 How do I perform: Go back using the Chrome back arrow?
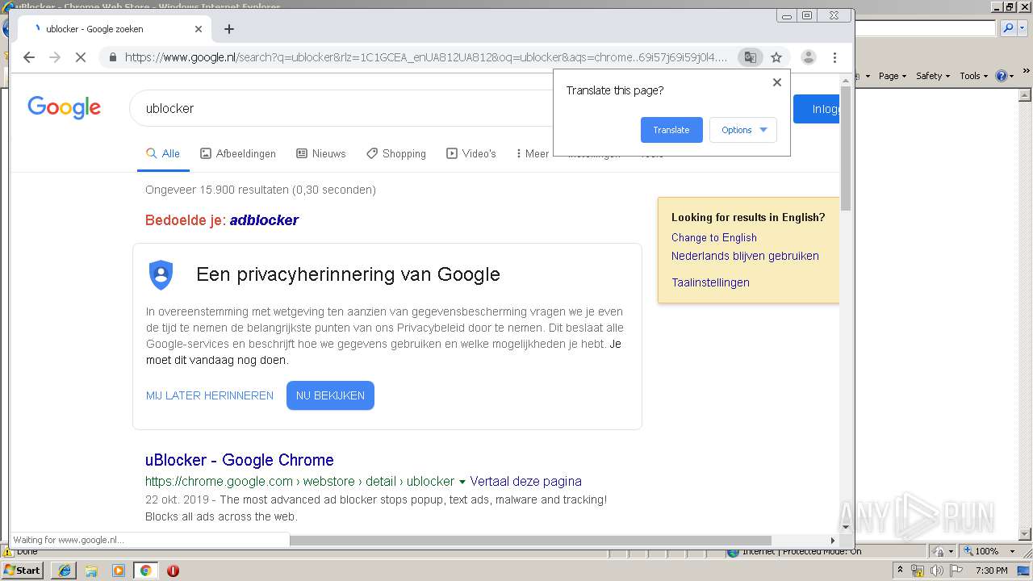pos(29,57)
